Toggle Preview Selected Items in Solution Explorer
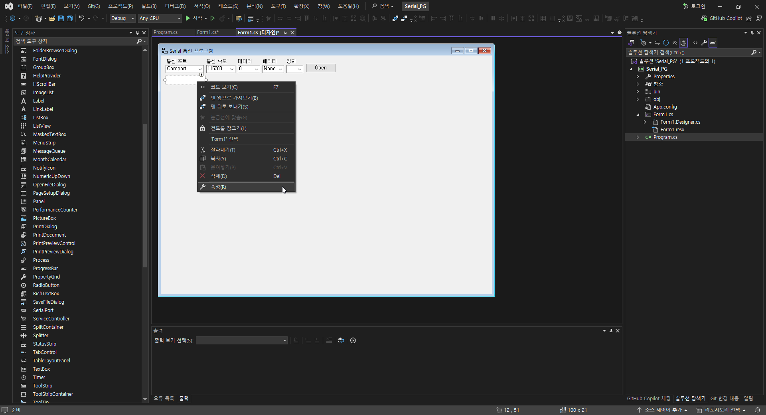The width and height of the screenshot is (766, 415). coord(713,43)
